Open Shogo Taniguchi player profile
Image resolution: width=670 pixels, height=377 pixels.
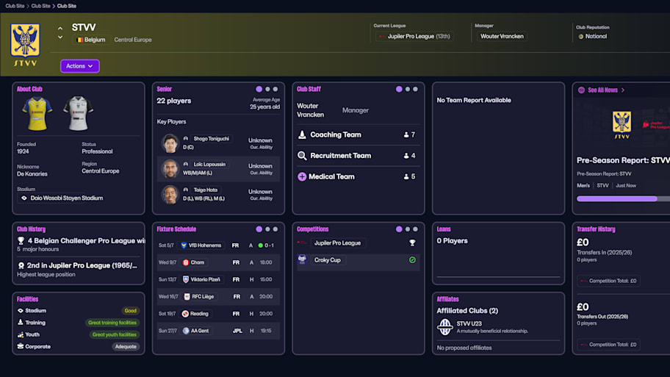tap(211, 138)
